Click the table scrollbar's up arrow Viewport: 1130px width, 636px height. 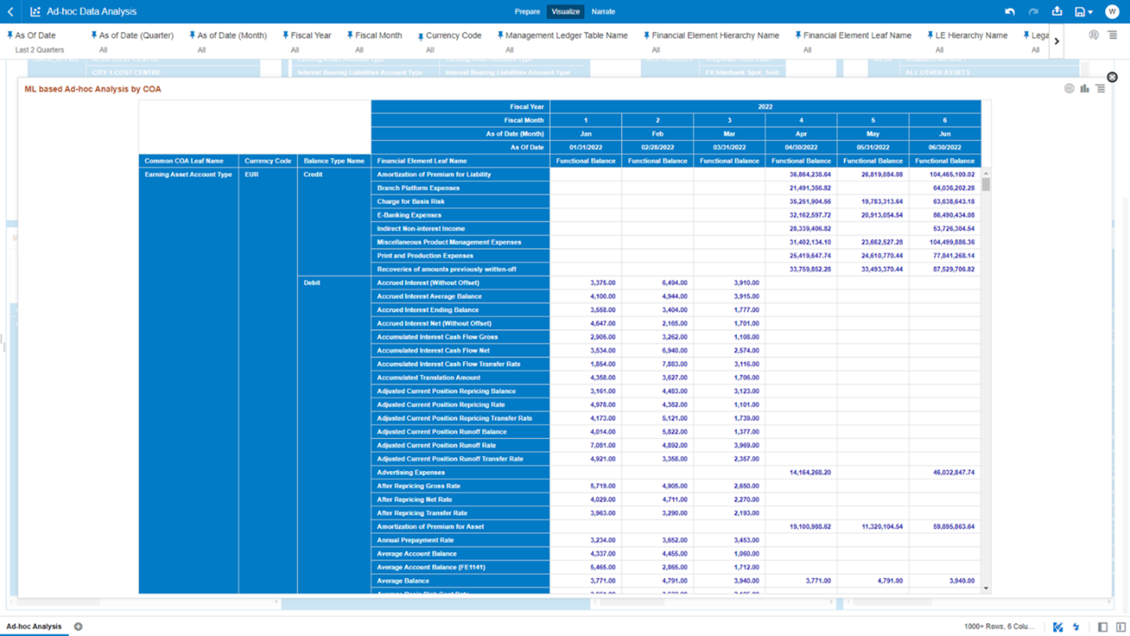click(x=986, y=174)
